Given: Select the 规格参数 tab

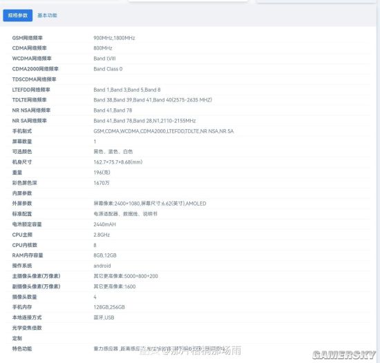Looking at the screenshot, I should tap(18, 15).
